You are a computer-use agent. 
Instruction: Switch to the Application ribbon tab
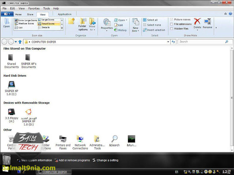point(64,14)
